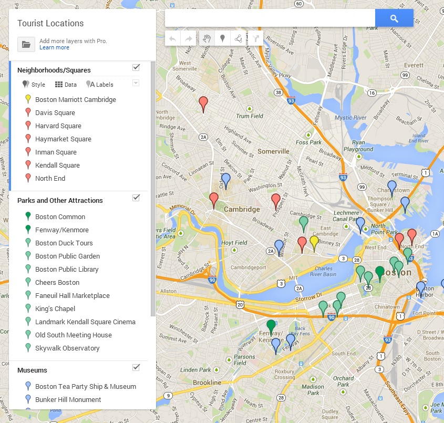Click the light green map pin near Cambridge St

pyautogui.click(x=304, y=224)
